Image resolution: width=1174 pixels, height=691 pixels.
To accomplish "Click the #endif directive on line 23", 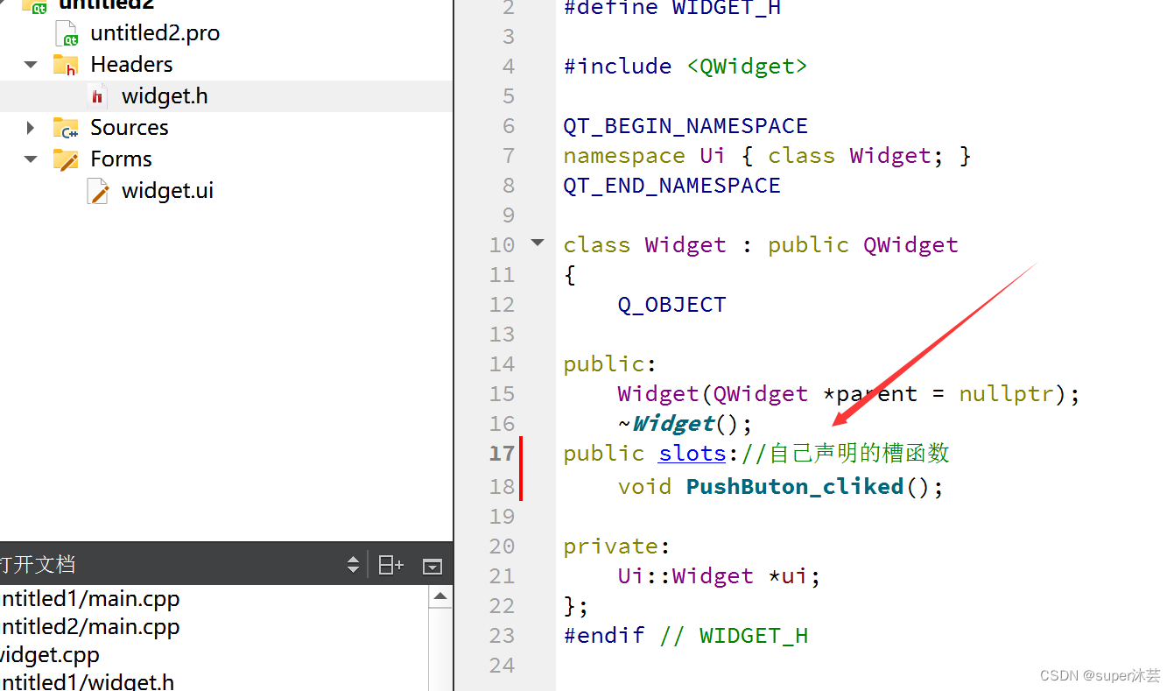I will (x=604, y=636).
